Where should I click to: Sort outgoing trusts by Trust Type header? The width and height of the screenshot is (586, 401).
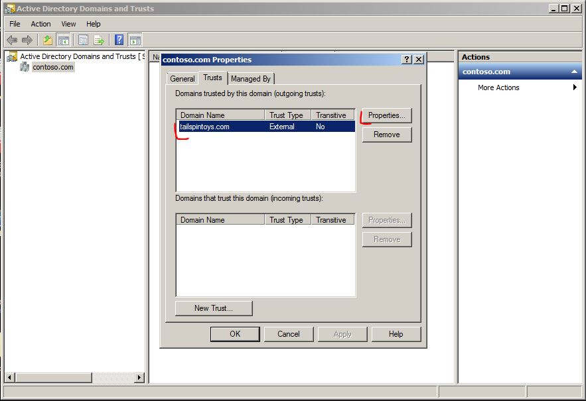[288, 115]
